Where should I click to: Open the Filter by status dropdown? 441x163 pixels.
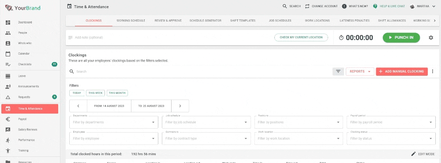[391, 138]
